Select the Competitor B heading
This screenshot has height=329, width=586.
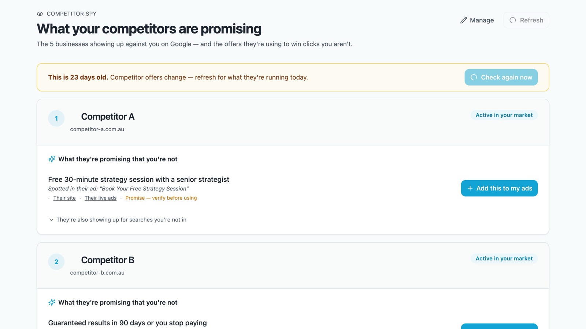pos(108,260)
